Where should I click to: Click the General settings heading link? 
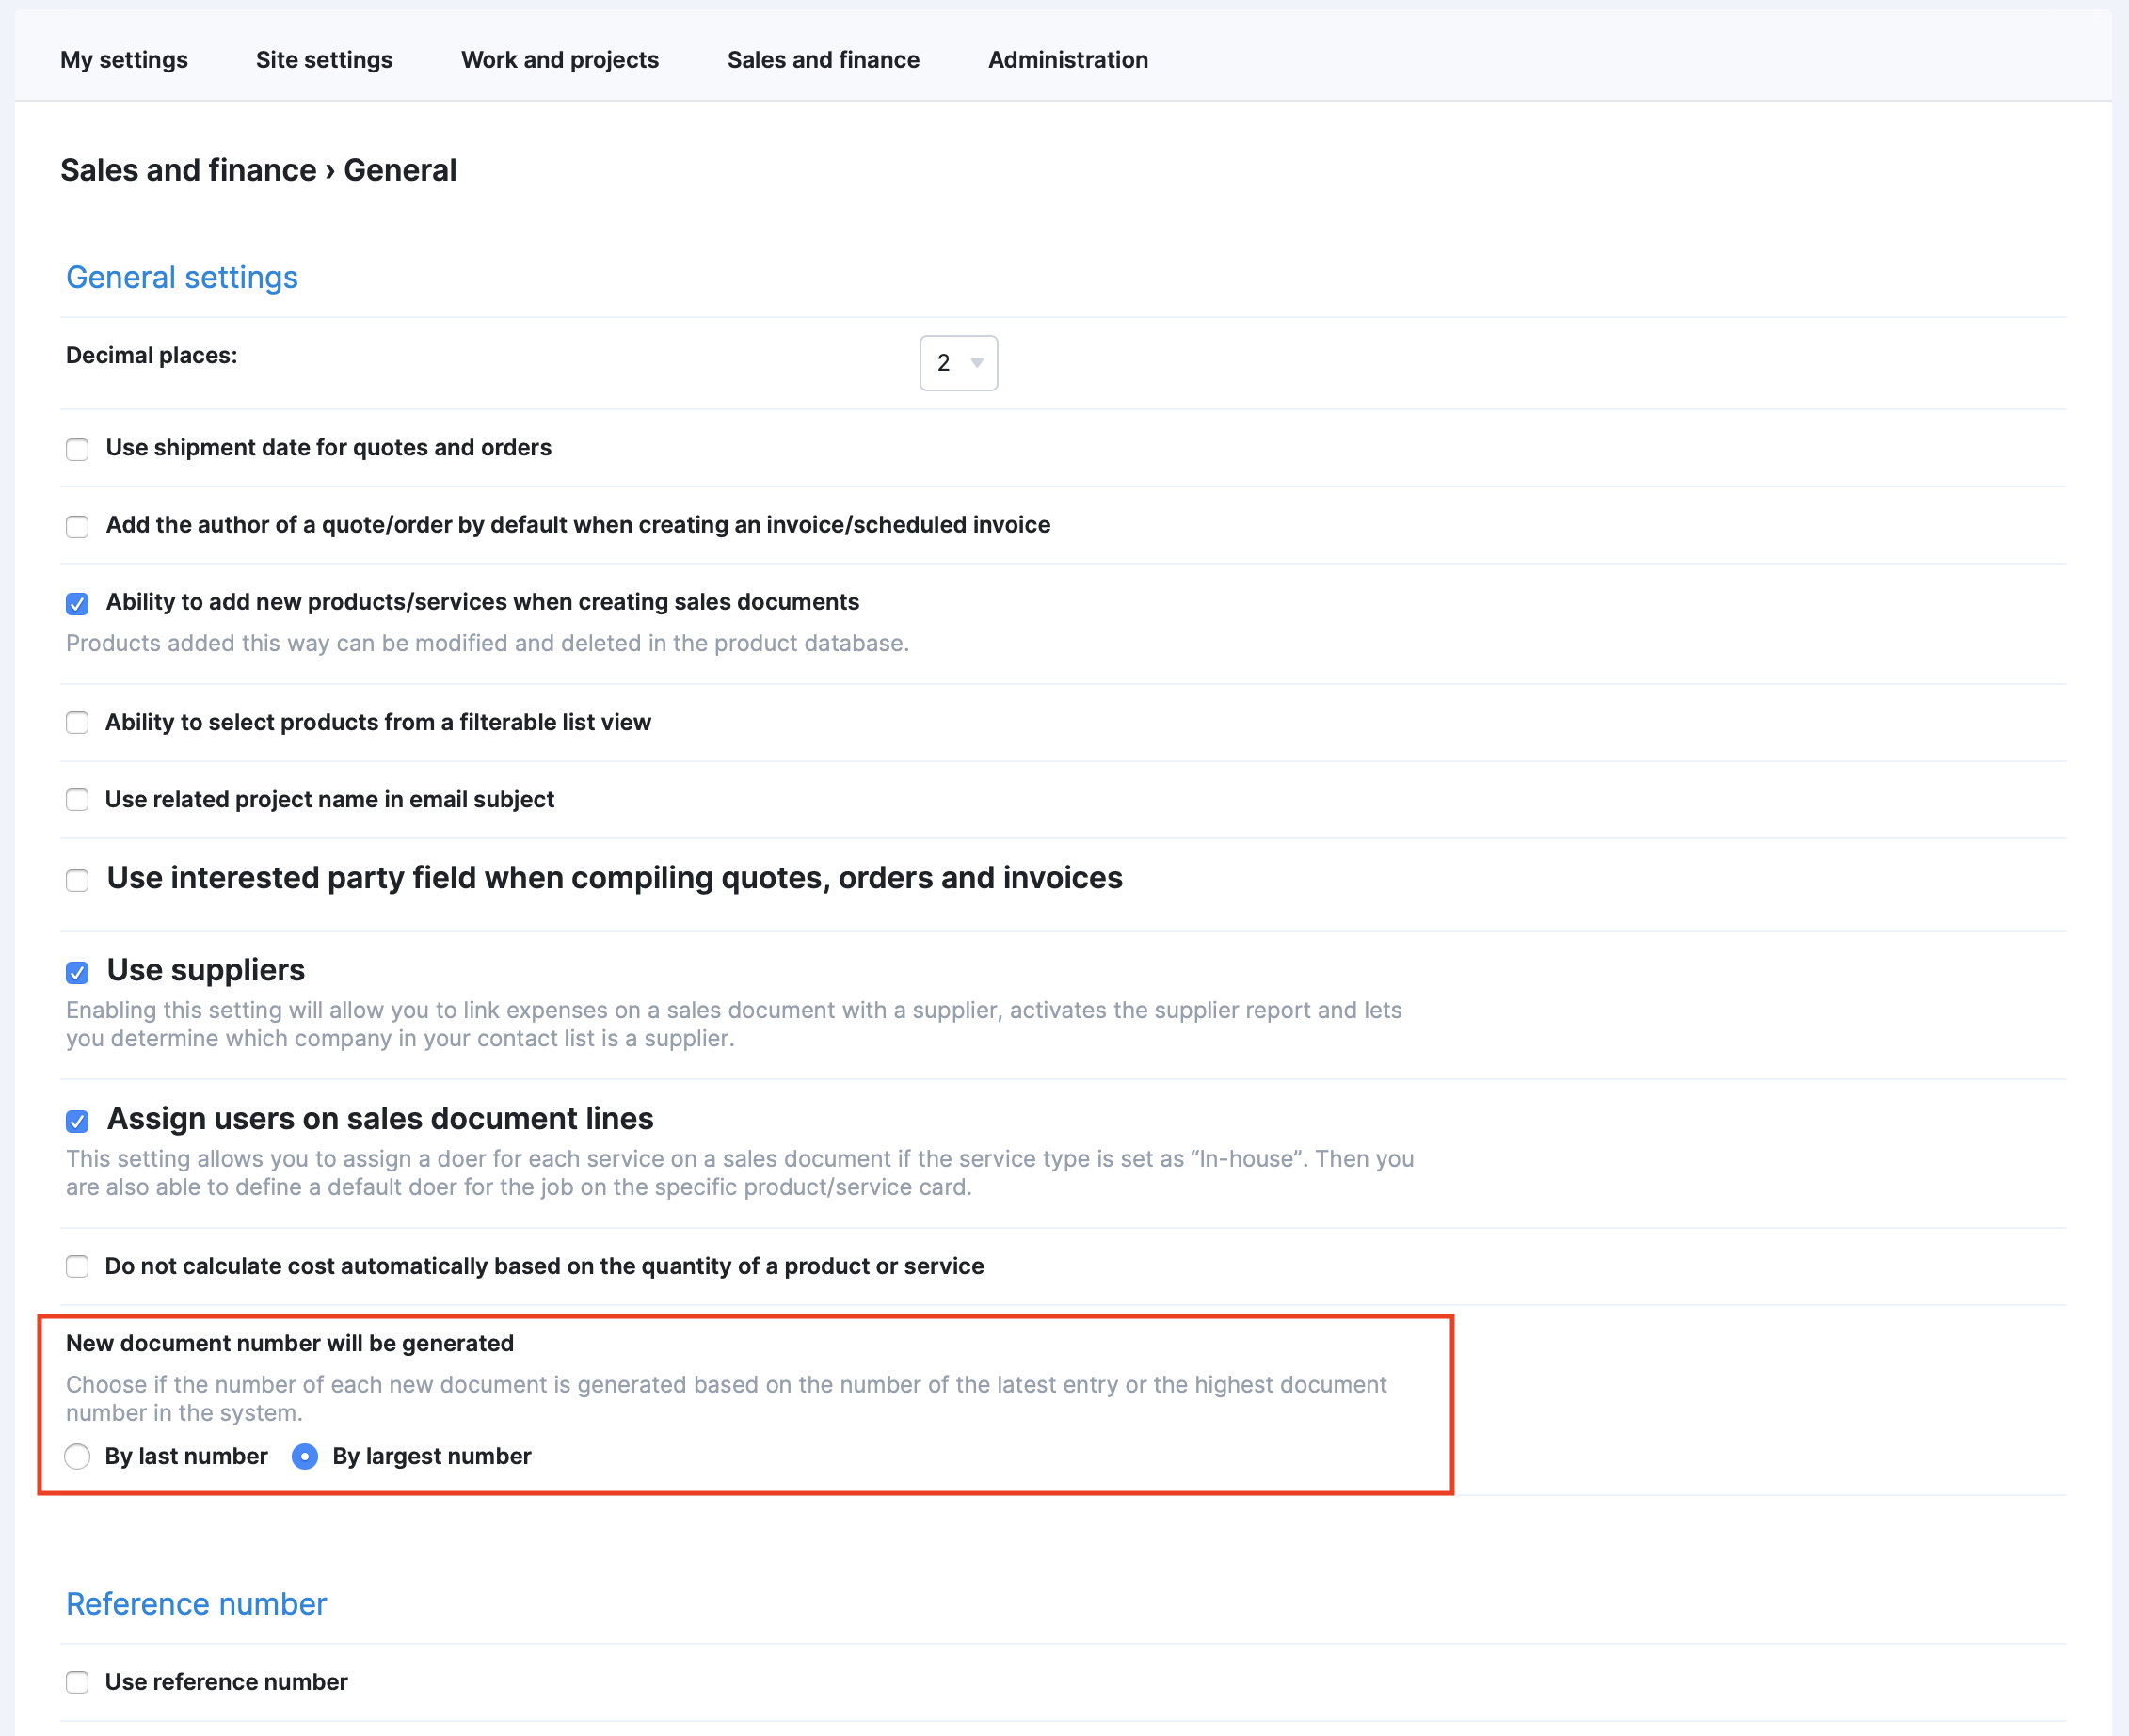[182, 277]
